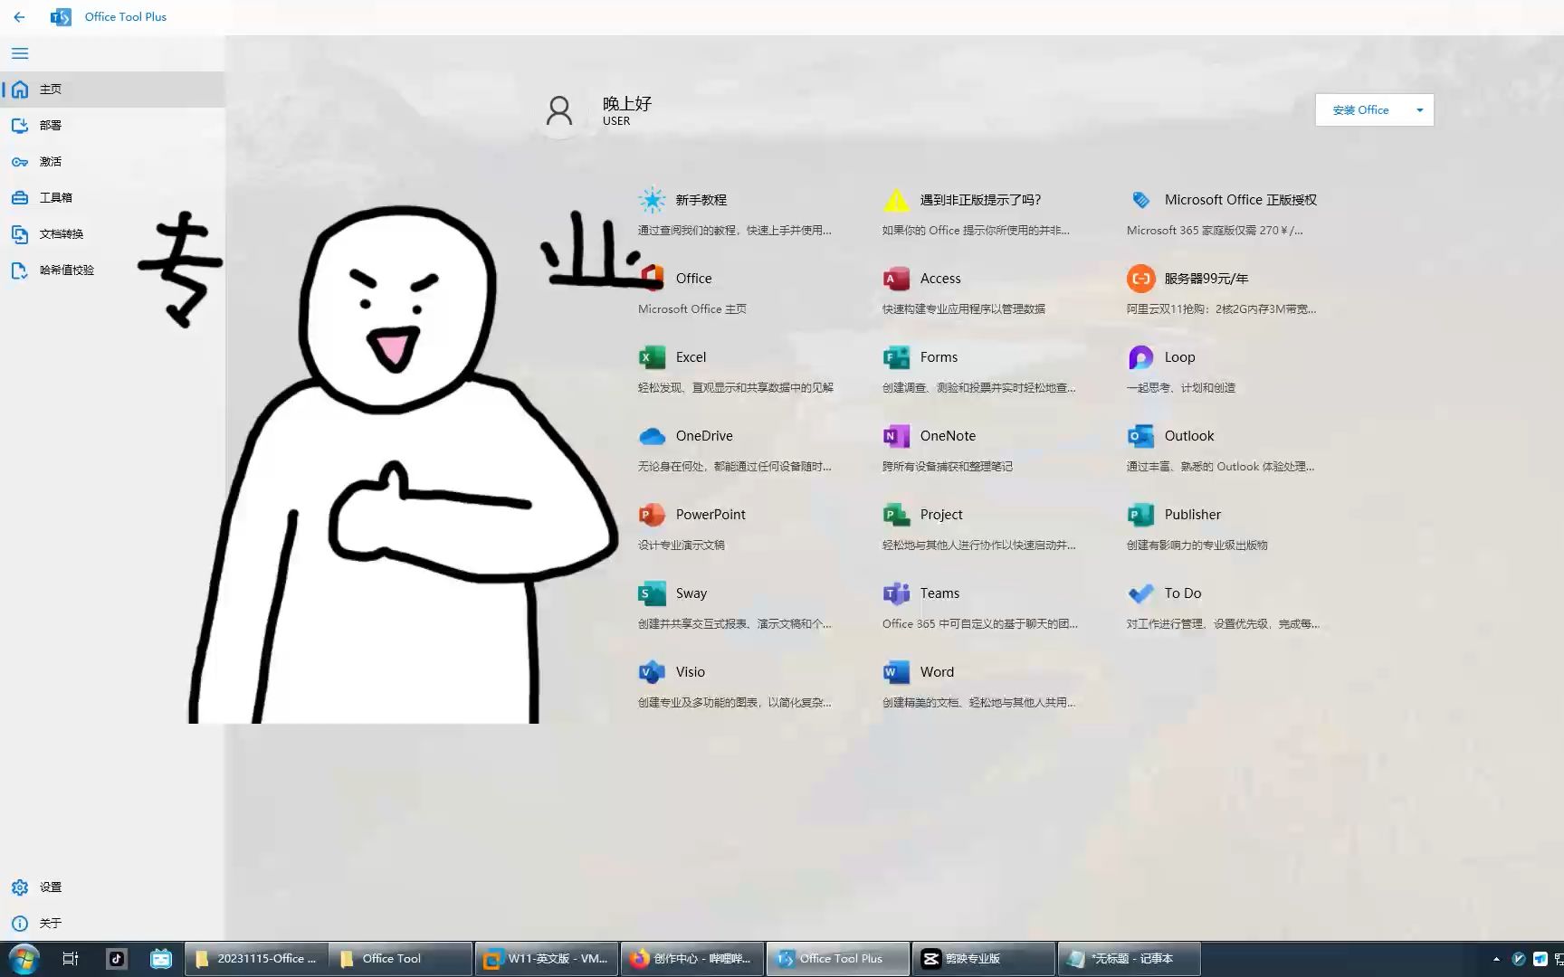1564x977 pixels.
Task: Open the OneNote icon
Action: pos(896,436)
